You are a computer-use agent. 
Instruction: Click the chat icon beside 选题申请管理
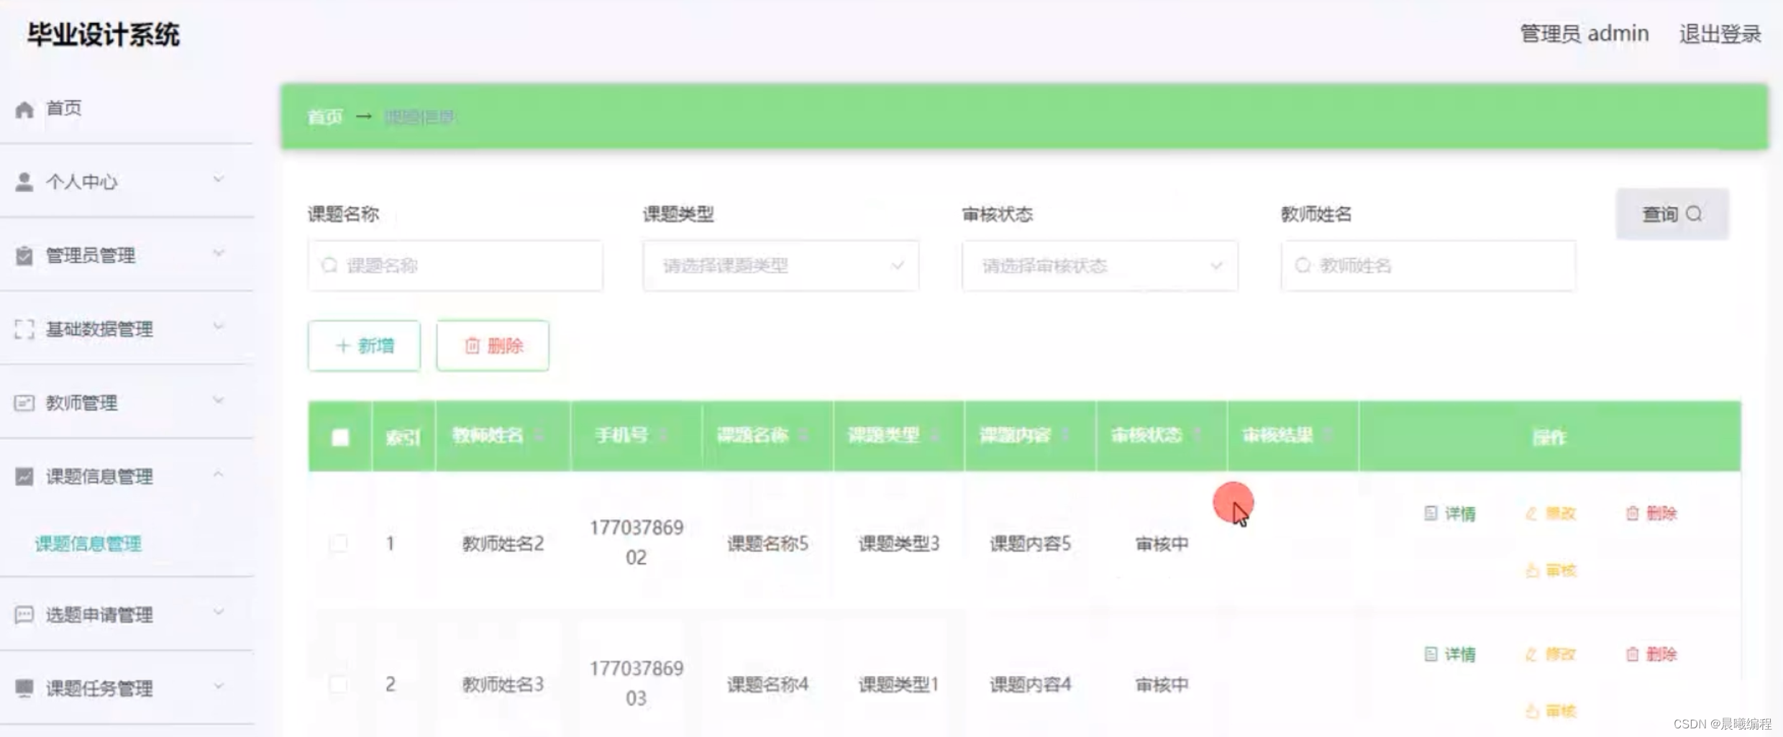coord(24,615)
